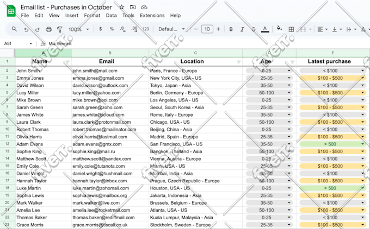Open more number formats 123
The height and width of the screenshot is (229, 370).
click(x=146, y=29)
